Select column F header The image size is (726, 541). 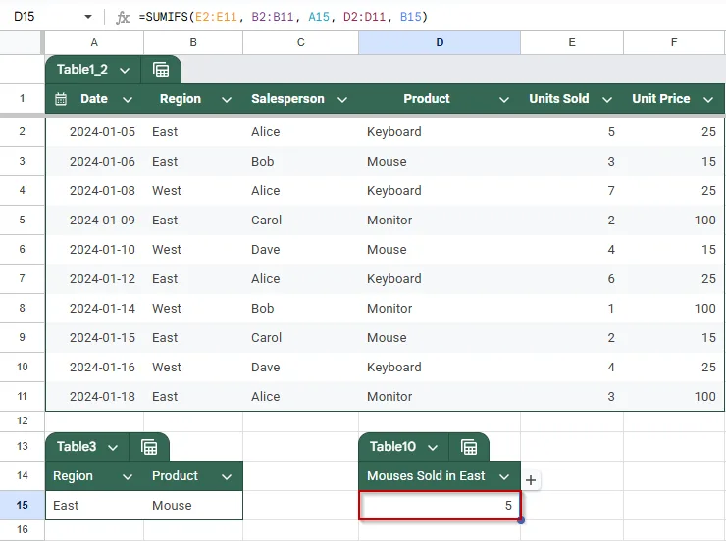point(674,42)
